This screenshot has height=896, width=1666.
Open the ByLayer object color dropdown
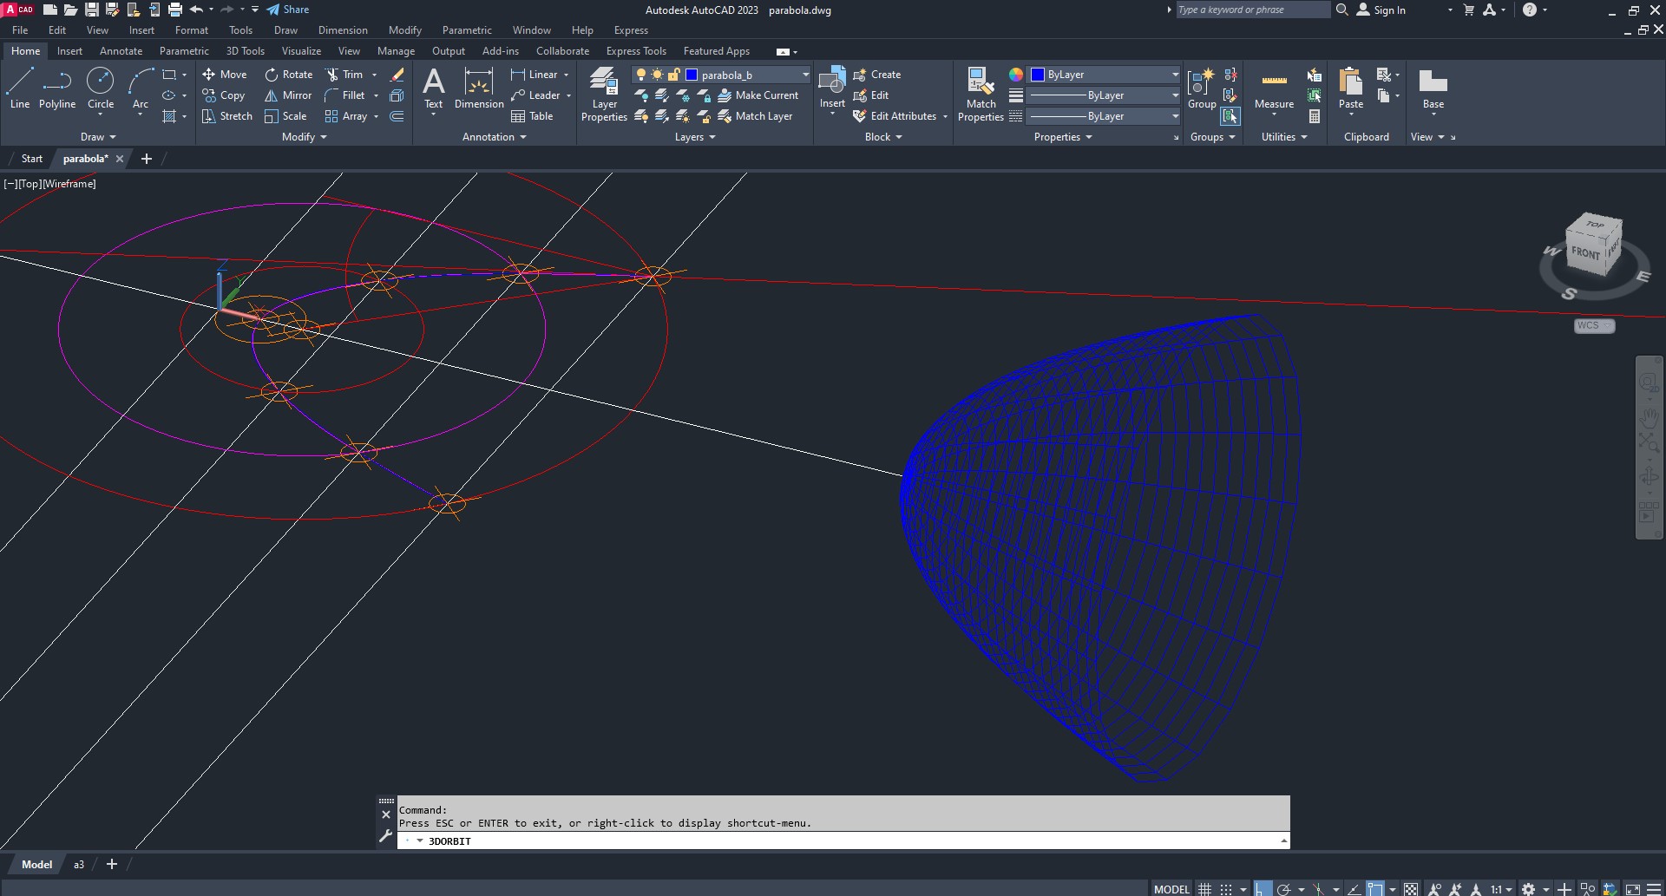pyautogui.click(x=1175, y=75)
